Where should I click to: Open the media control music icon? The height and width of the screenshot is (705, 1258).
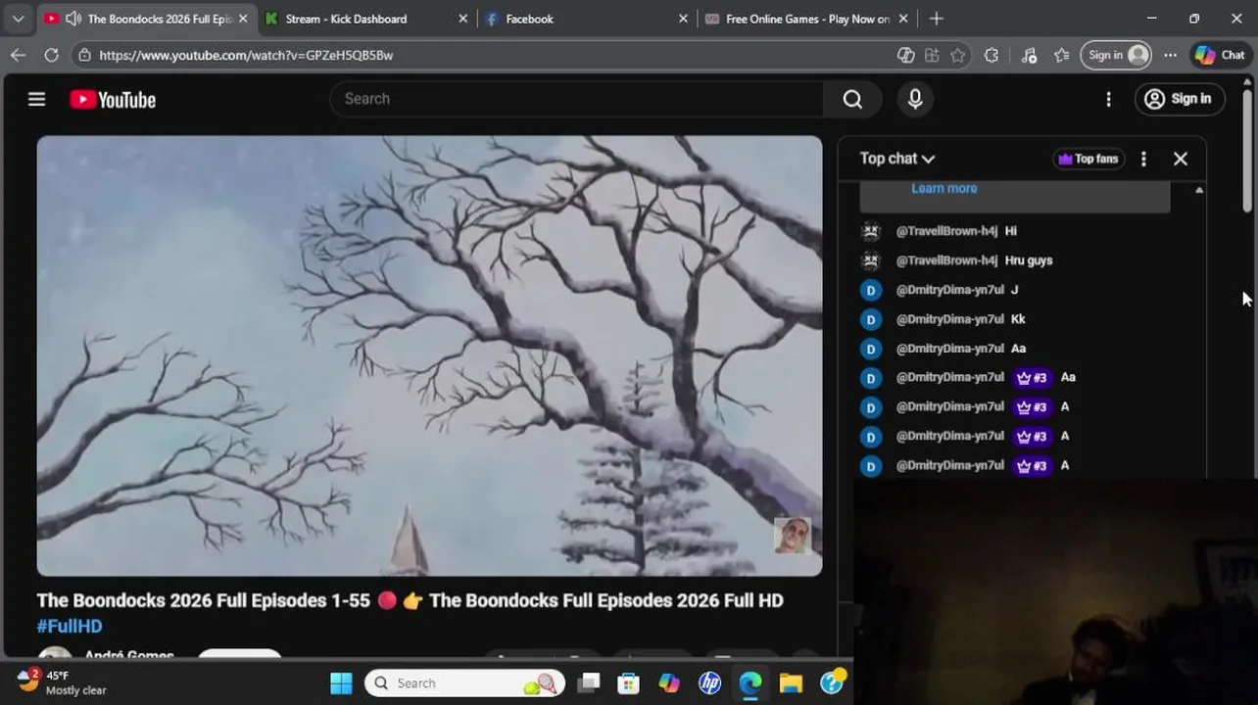point(1029,55)
